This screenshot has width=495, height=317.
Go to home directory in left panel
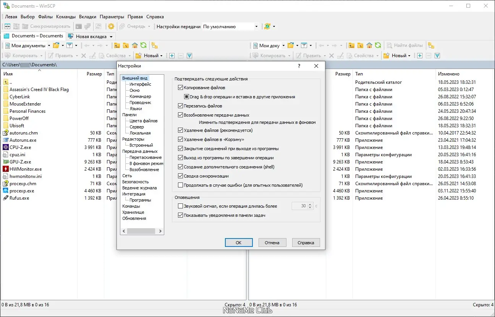135,45
